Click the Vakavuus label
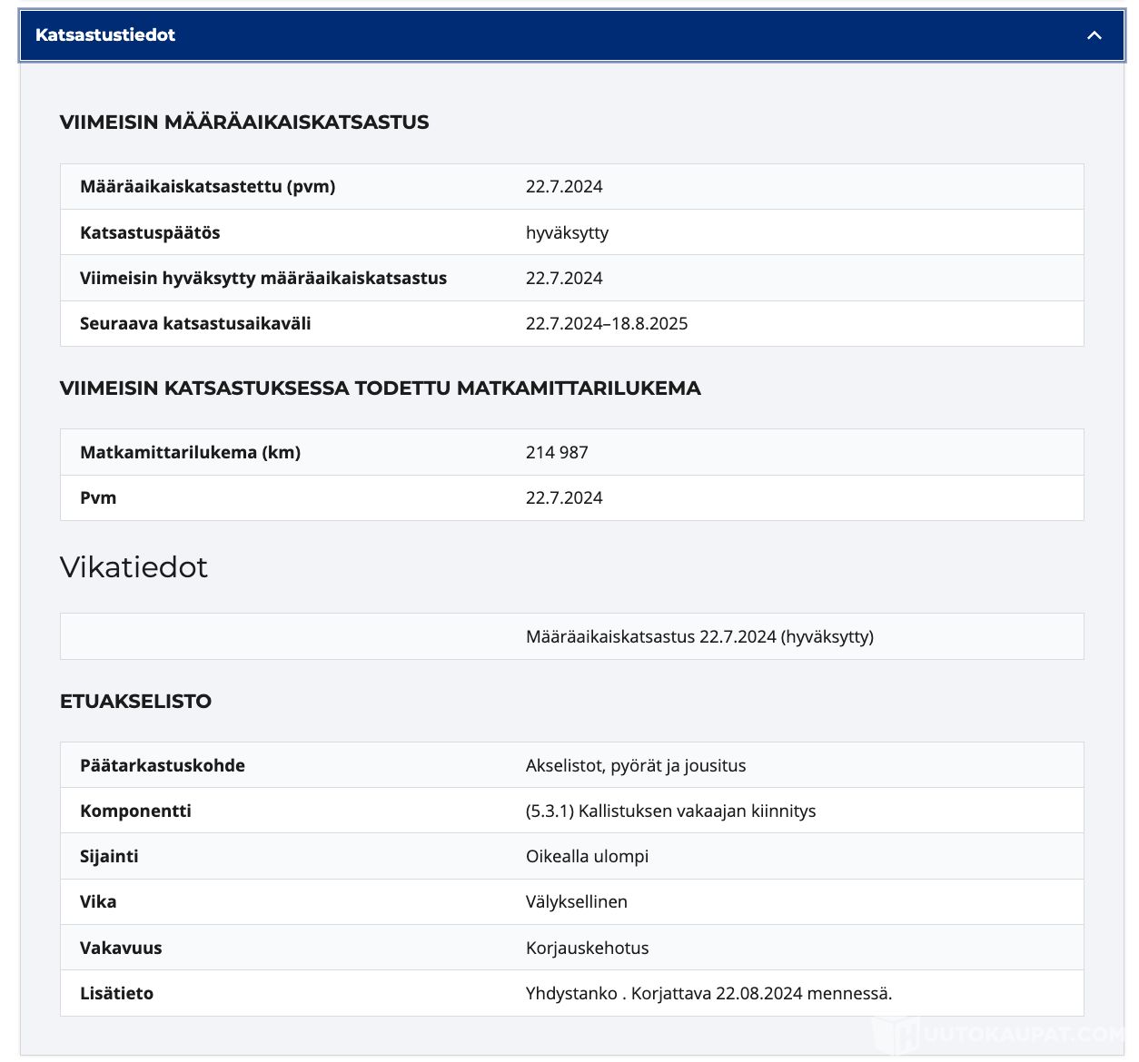Screen dimensions: 1139x1062 (x=121, y=949)
